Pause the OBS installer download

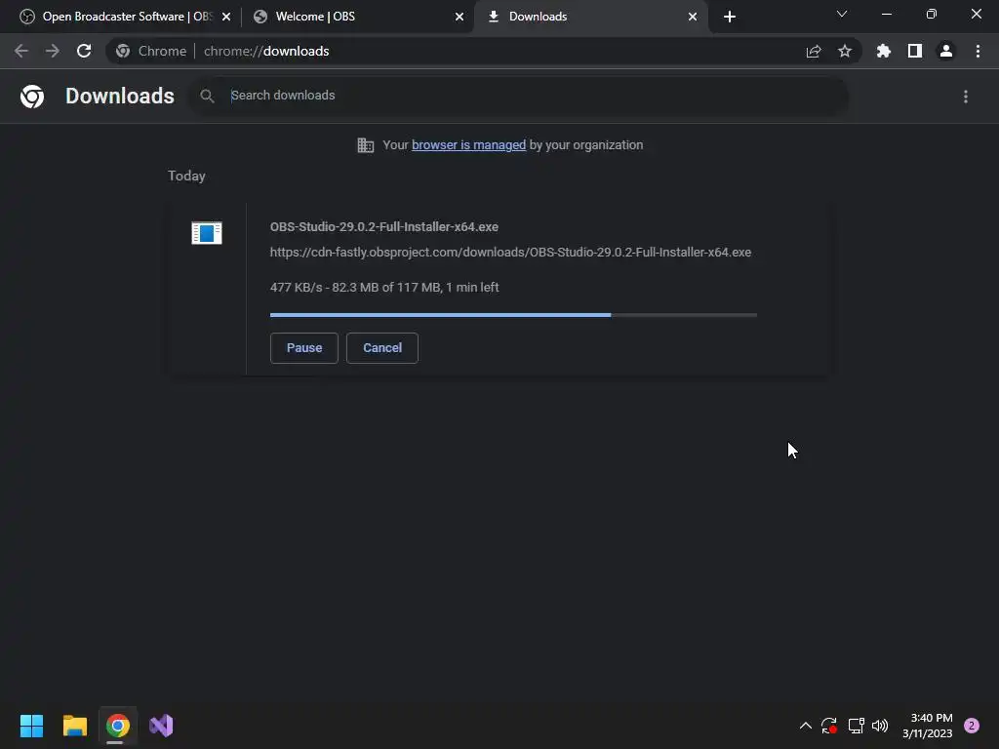tap(304, 348)
